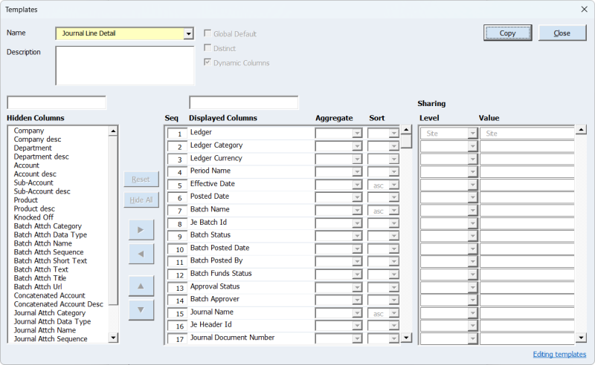Screen dimensions: 595x365
Task: Select Ledger Currency displayed column
Action: tap(216, 158)
